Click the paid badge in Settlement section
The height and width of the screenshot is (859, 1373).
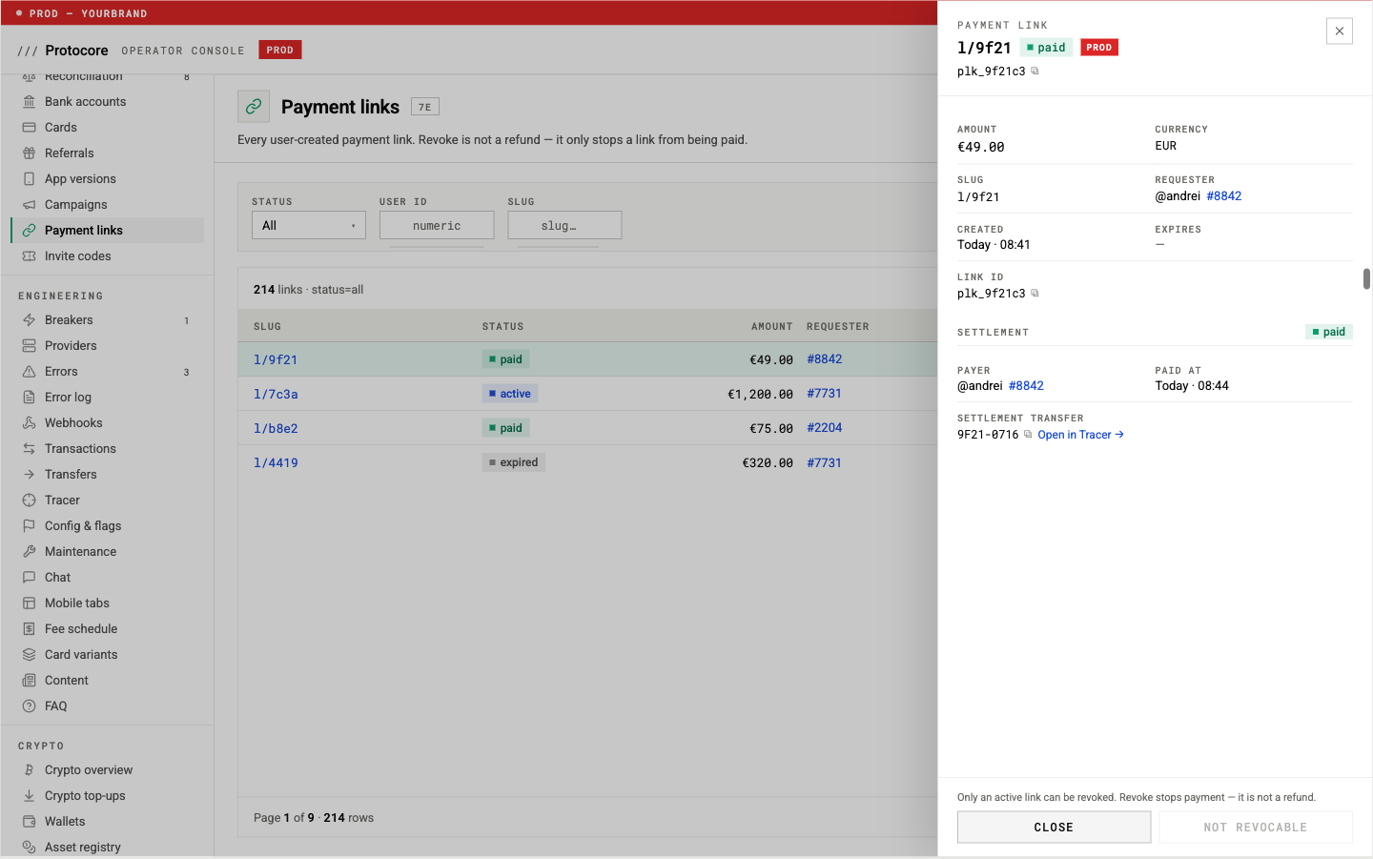(x=1329, y=332)
